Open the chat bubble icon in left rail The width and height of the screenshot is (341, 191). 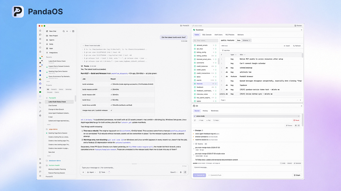40,35
